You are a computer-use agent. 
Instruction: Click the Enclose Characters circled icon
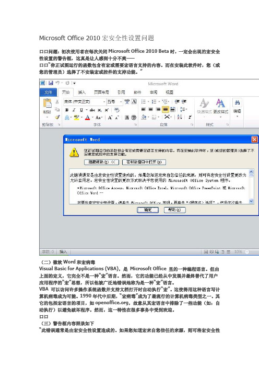tap(134, 118)
